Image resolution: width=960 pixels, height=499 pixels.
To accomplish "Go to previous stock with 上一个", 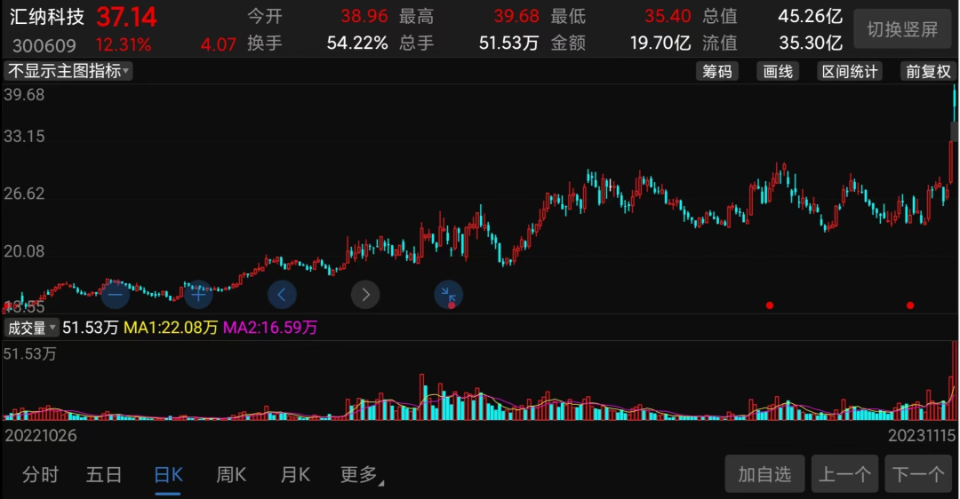I will (845, 474).
